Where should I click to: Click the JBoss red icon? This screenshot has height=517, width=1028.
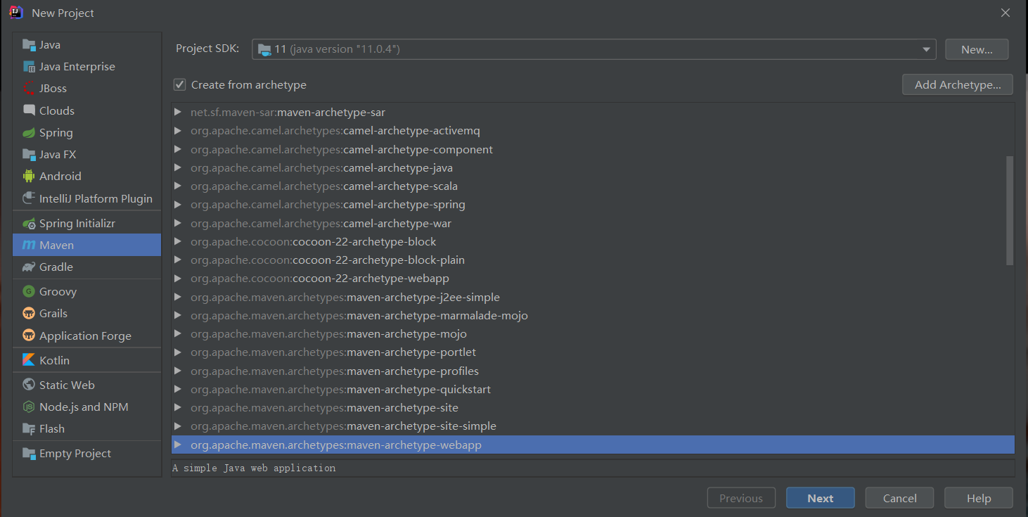[29, 89]
